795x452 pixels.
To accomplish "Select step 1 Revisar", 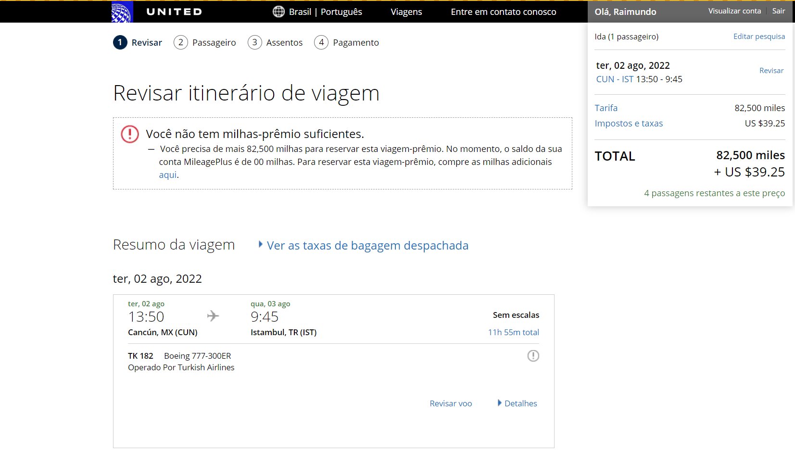I will tap(138, 42).
